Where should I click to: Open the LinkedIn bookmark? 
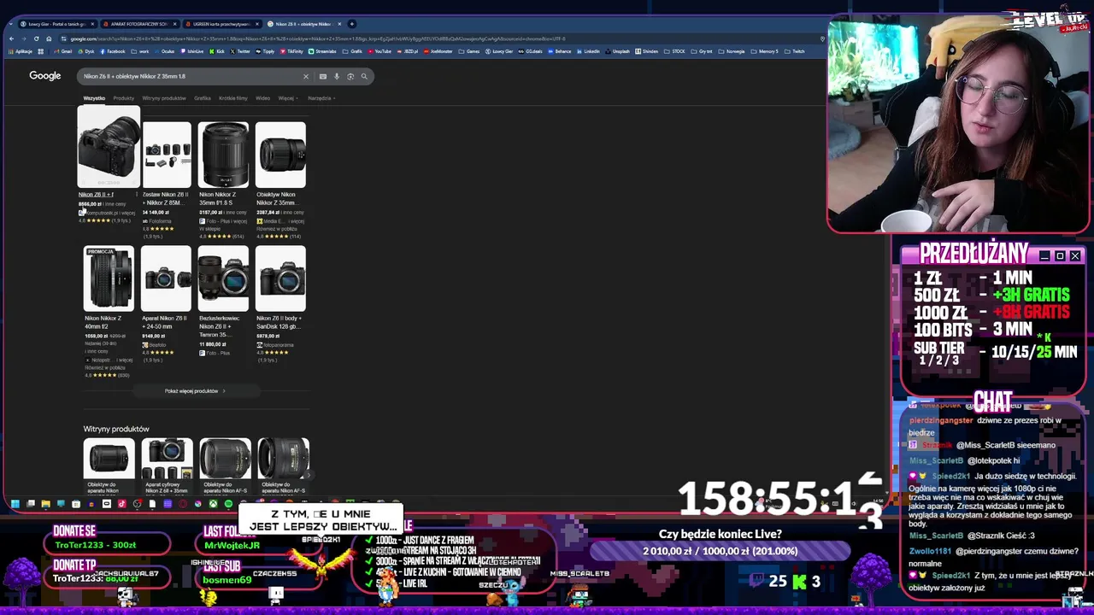(x=589, y=51)
